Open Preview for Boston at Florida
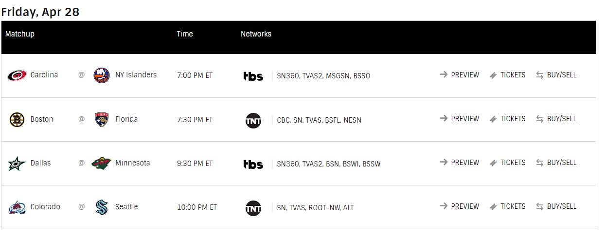 (x=460, y=119)
